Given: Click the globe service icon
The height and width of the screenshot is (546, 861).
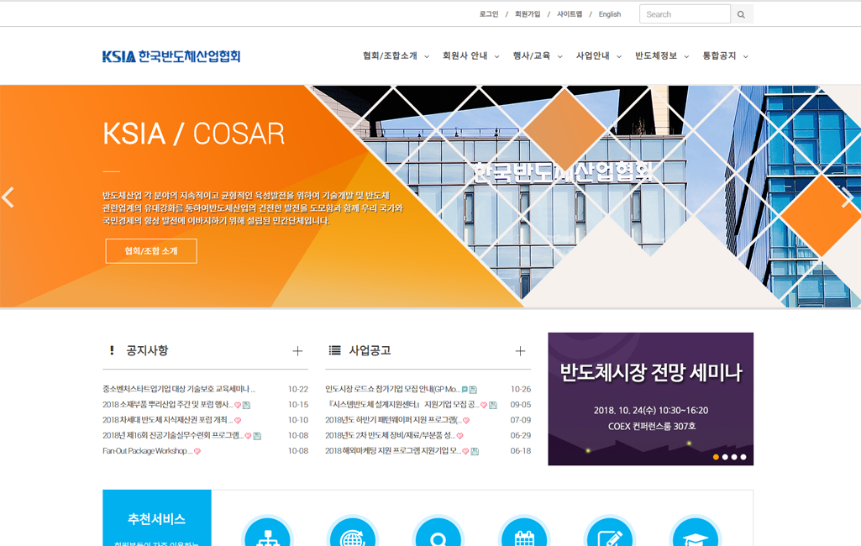Looking at the screenshot, I should (x=353, y=532).
